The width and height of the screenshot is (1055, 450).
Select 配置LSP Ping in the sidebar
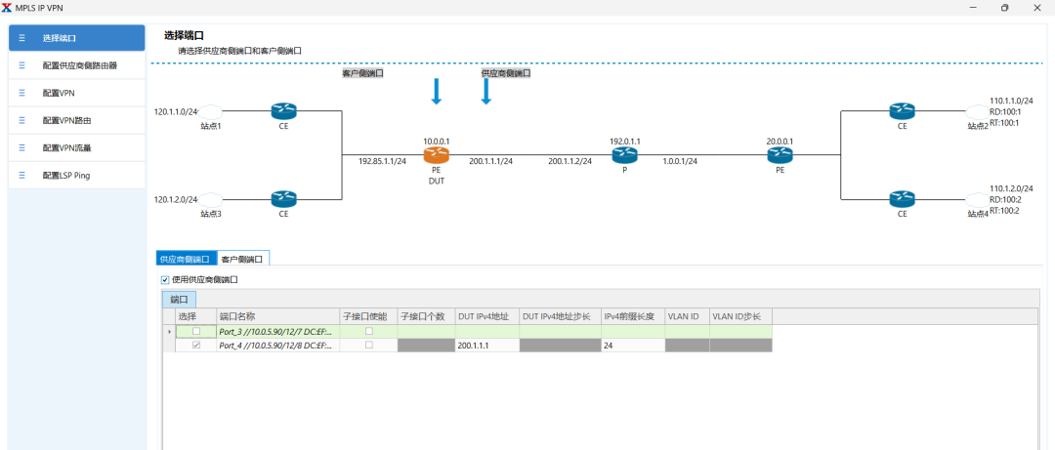(66, 175)
